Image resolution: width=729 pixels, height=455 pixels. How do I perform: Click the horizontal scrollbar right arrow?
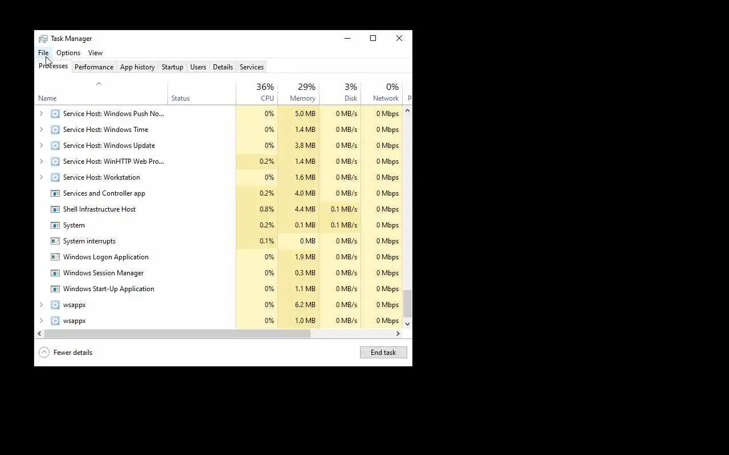click(x=398, y=334)
